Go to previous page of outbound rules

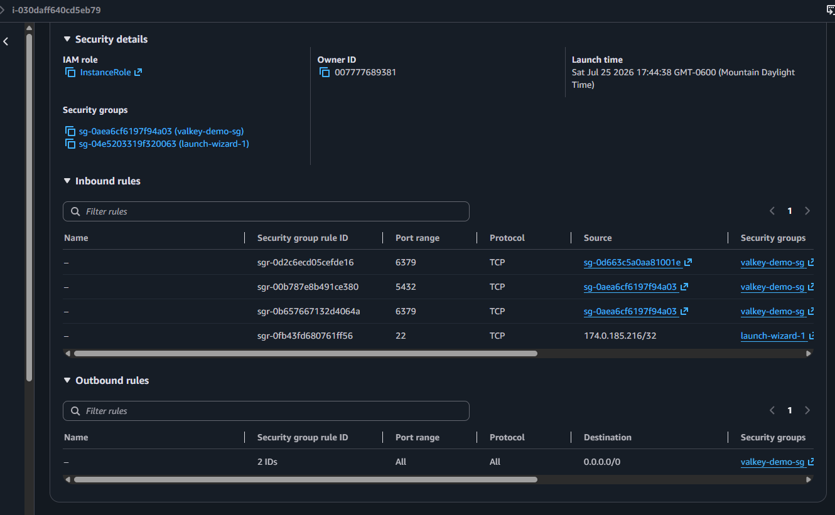[x=772, y=410]
